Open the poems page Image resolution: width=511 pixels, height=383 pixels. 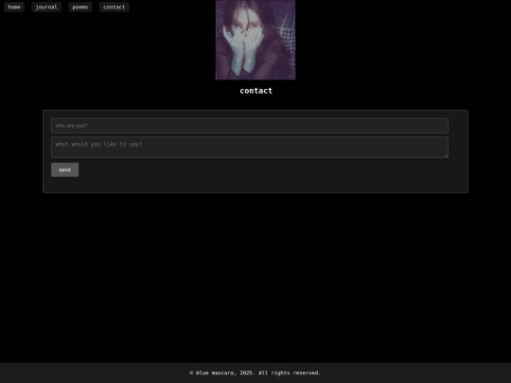[80, 7]
